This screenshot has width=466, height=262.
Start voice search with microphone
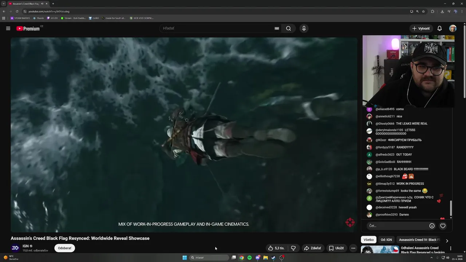[304, 28]
